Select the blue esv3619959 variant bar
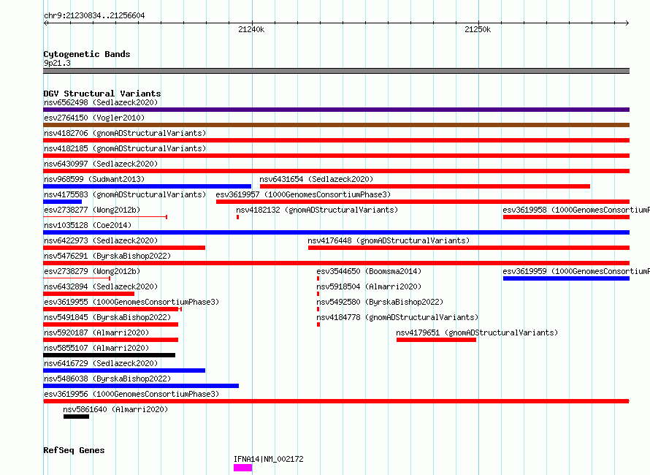This screenshot has height=475, width=650. pos(566,278)
